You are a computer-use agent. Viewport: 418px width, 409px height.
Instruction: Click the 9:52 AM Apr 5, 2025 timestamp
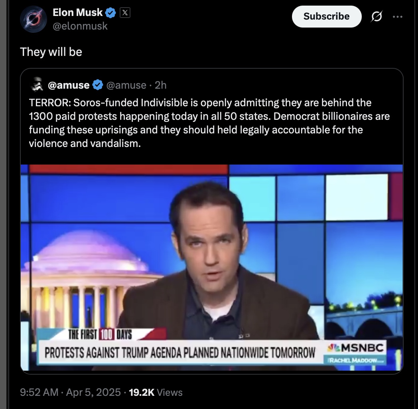tap(70, 392)
